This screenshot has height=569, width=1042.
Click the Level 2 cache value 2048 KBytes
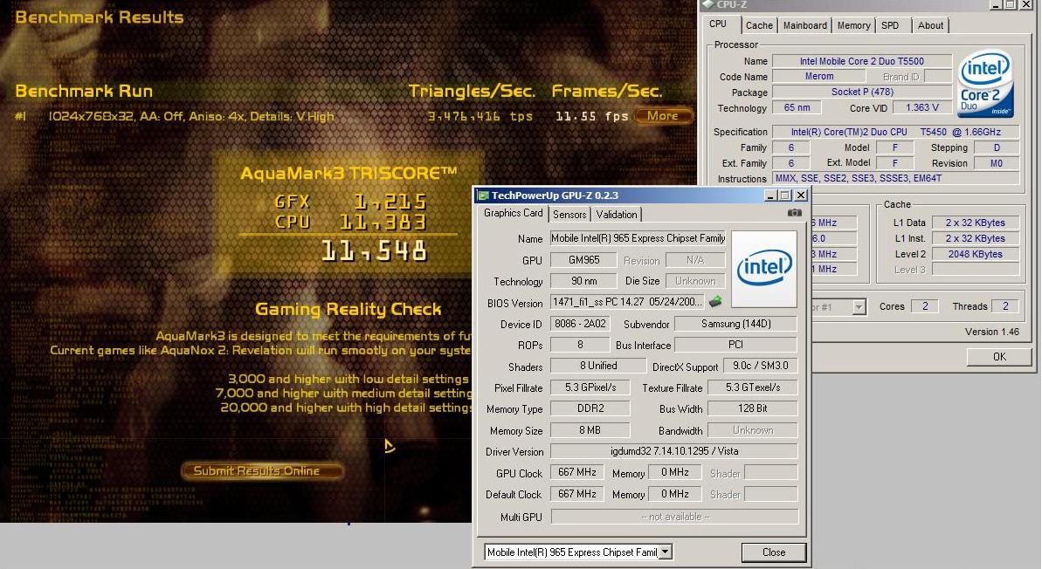[975, 254]
